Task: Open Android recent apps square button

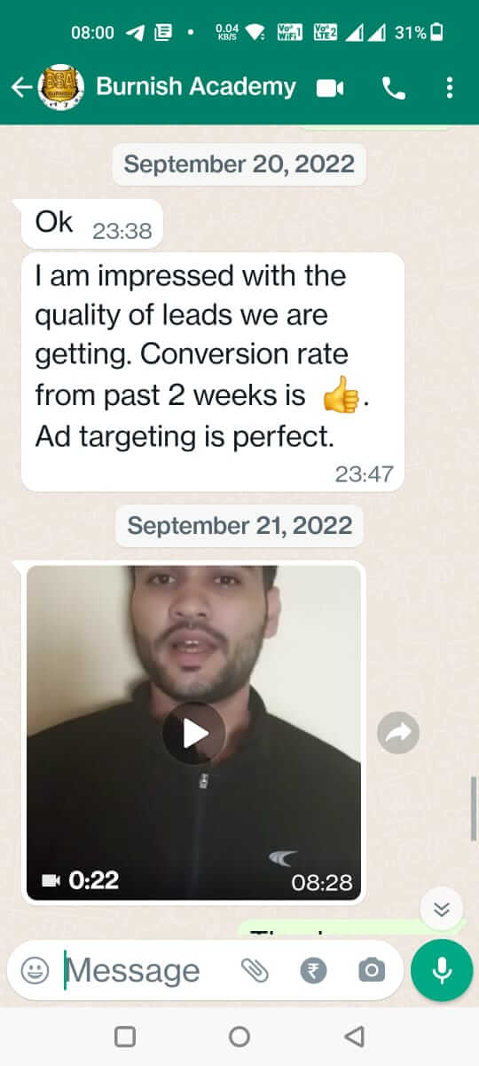Action: click(125, 1036)
